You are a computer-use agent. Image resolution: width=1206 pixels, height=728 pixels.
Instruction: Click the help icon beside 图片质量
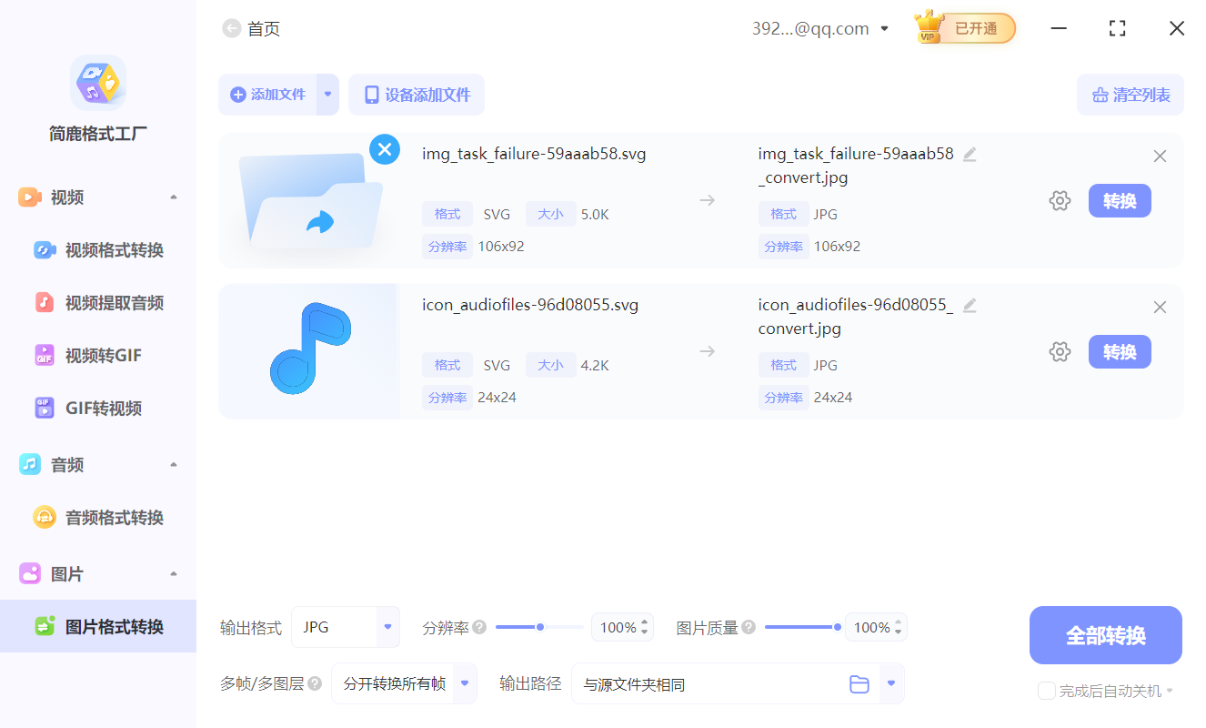[x=749, y=627]
